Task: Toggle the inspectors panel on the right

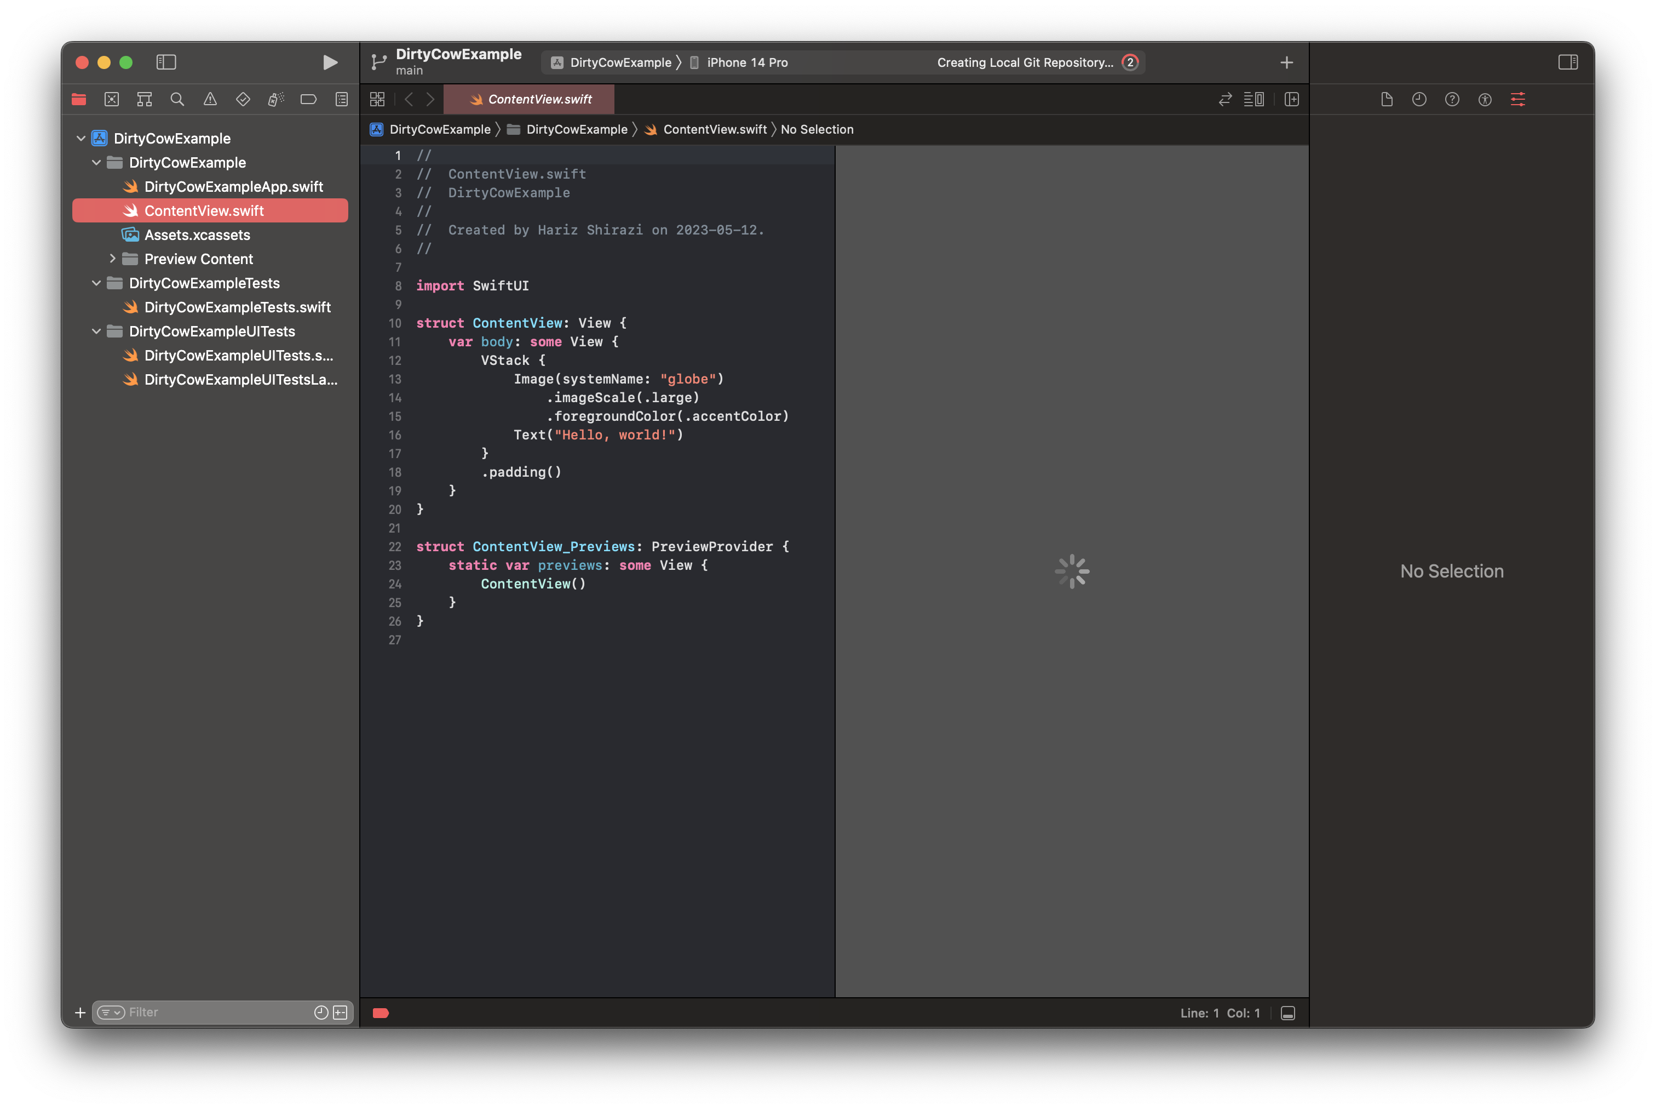Action: tap(1568, 62)
